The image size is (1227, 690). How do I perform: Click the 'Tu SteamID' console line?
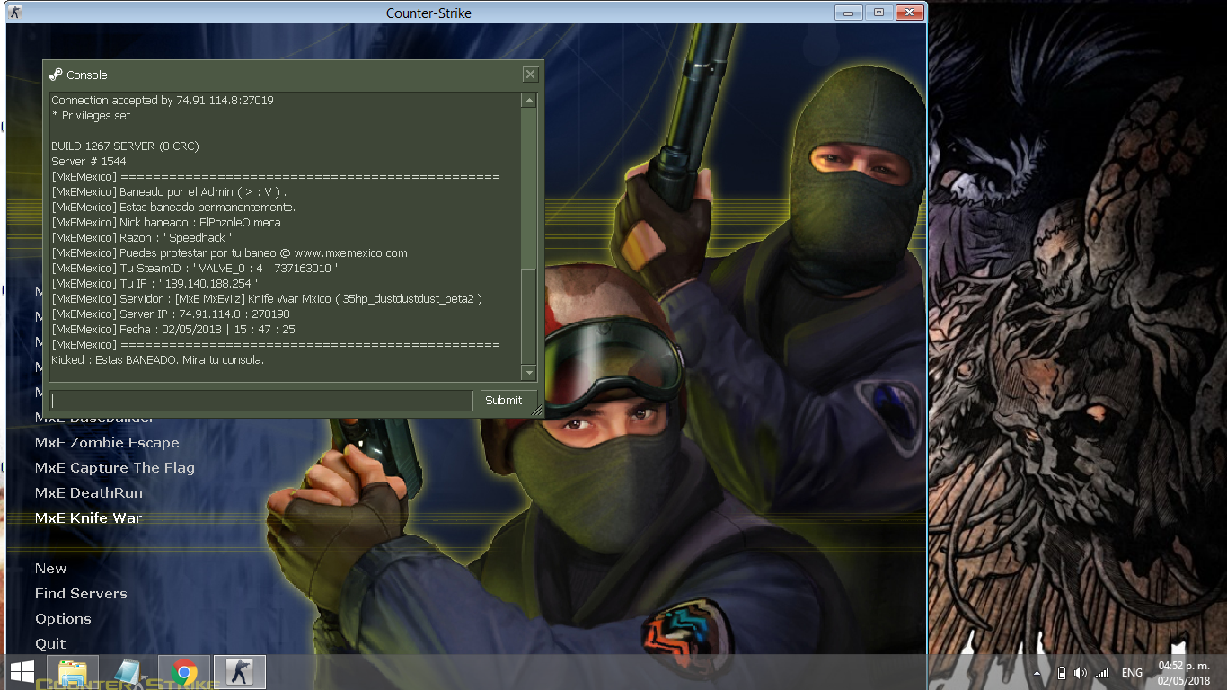pos(195,269)
